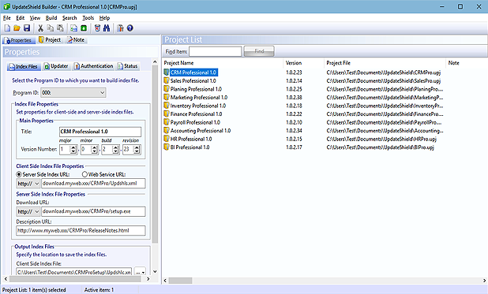Image resolution: width=488 pixels, height=294 pixels.
Task: Click the binoculars Find icon
Action: (107, 28)
